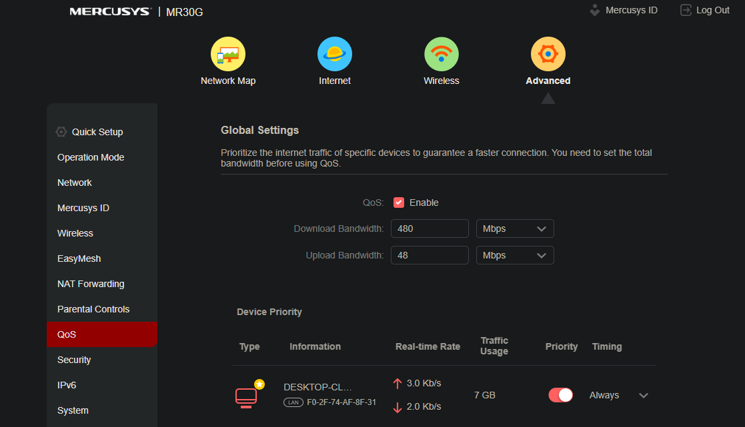The width and height of the screenshot is (745, 427).
Task: Click the DESKTOP-CL computer device icon
Action: pos(246,398)
